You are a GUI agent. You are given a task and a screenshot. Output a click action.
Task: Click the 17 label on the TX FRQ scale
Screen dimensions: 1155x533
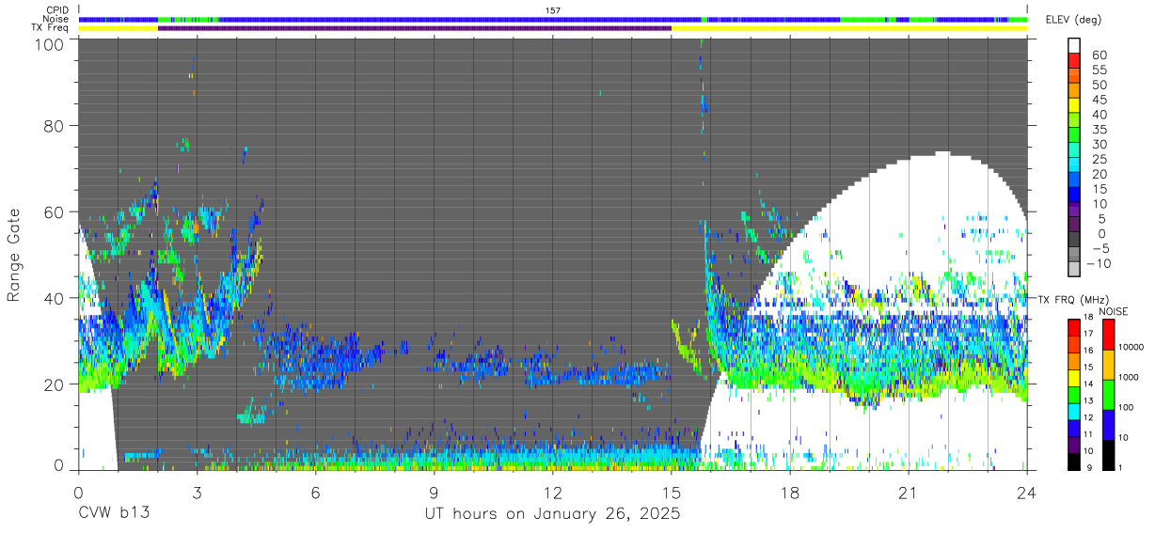click(1087, 333)
